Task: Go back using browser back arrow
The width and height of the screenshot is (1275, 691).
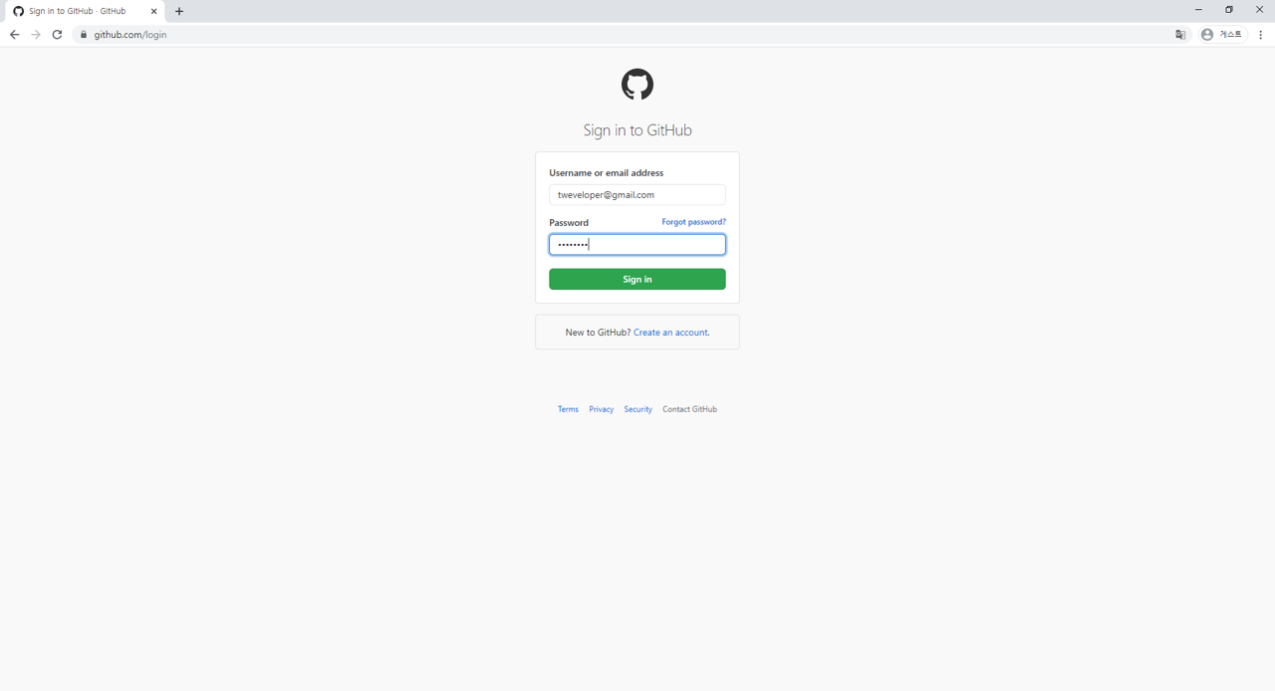Action: [14, 35]
